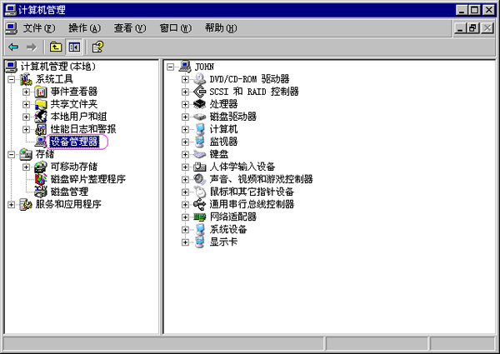The height and width of the screenshot is (354, 500).
Task: Click the 显示卡 display adapter icon
Action: [200, 242]
